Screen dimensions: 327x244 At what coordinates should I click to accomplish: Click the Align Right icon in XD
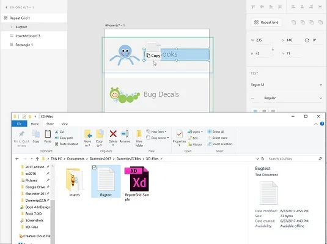(x=311, y=7)
